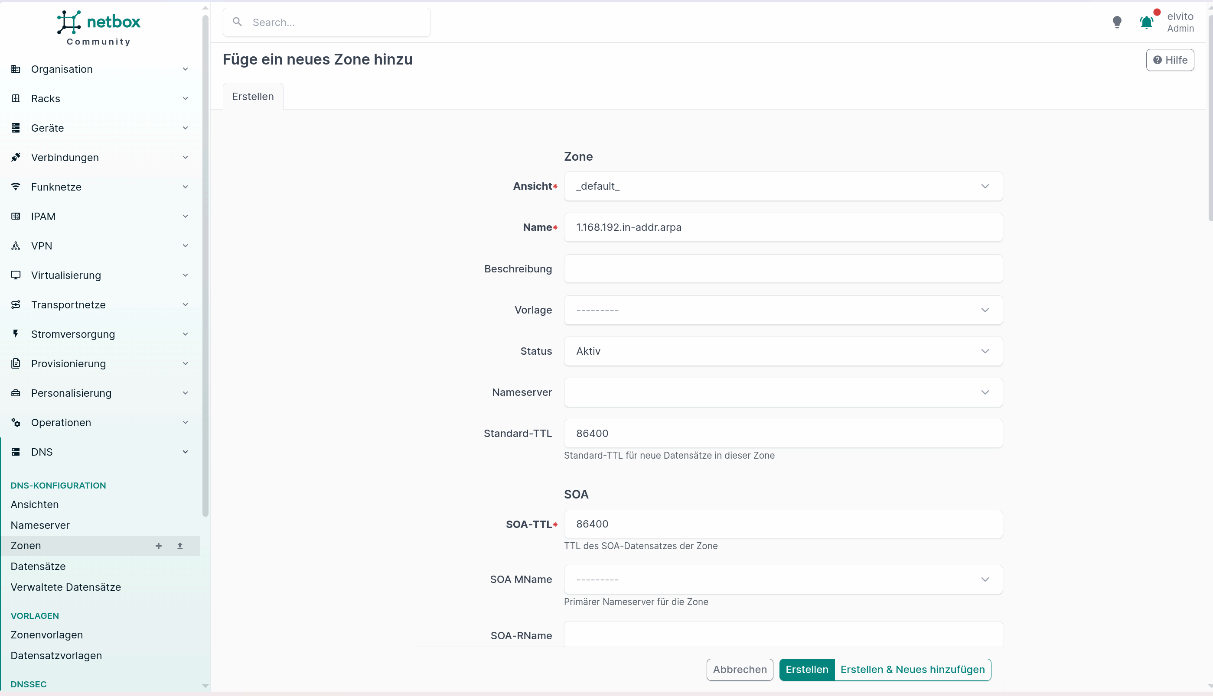The image size is (1213, 696).
Task: Click the question mark icon in Hilfe
Action: point(1157,60)
